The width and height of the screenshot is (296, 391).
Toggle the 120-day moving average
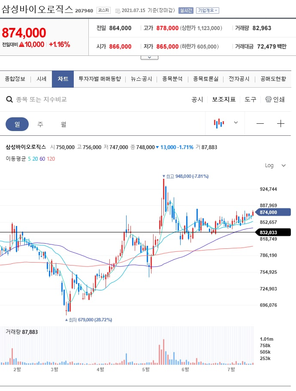tap(51, 159)
